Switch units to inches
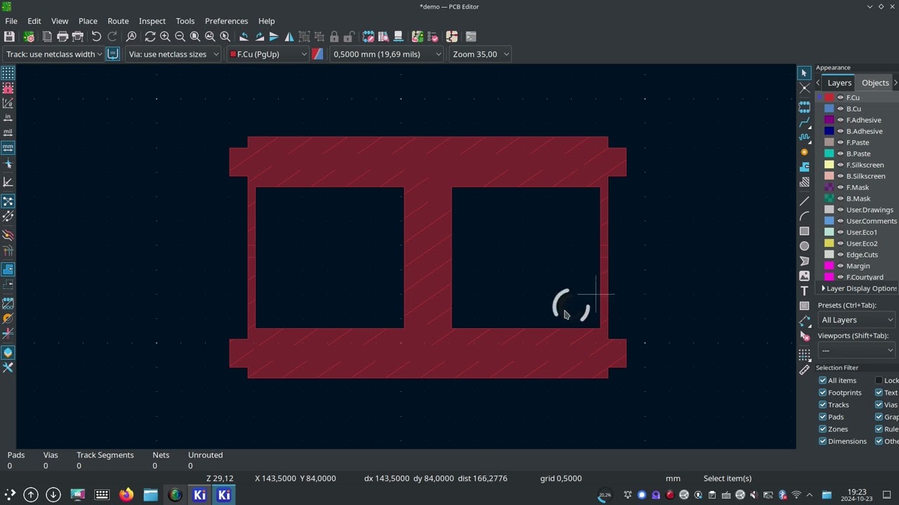 8,117
